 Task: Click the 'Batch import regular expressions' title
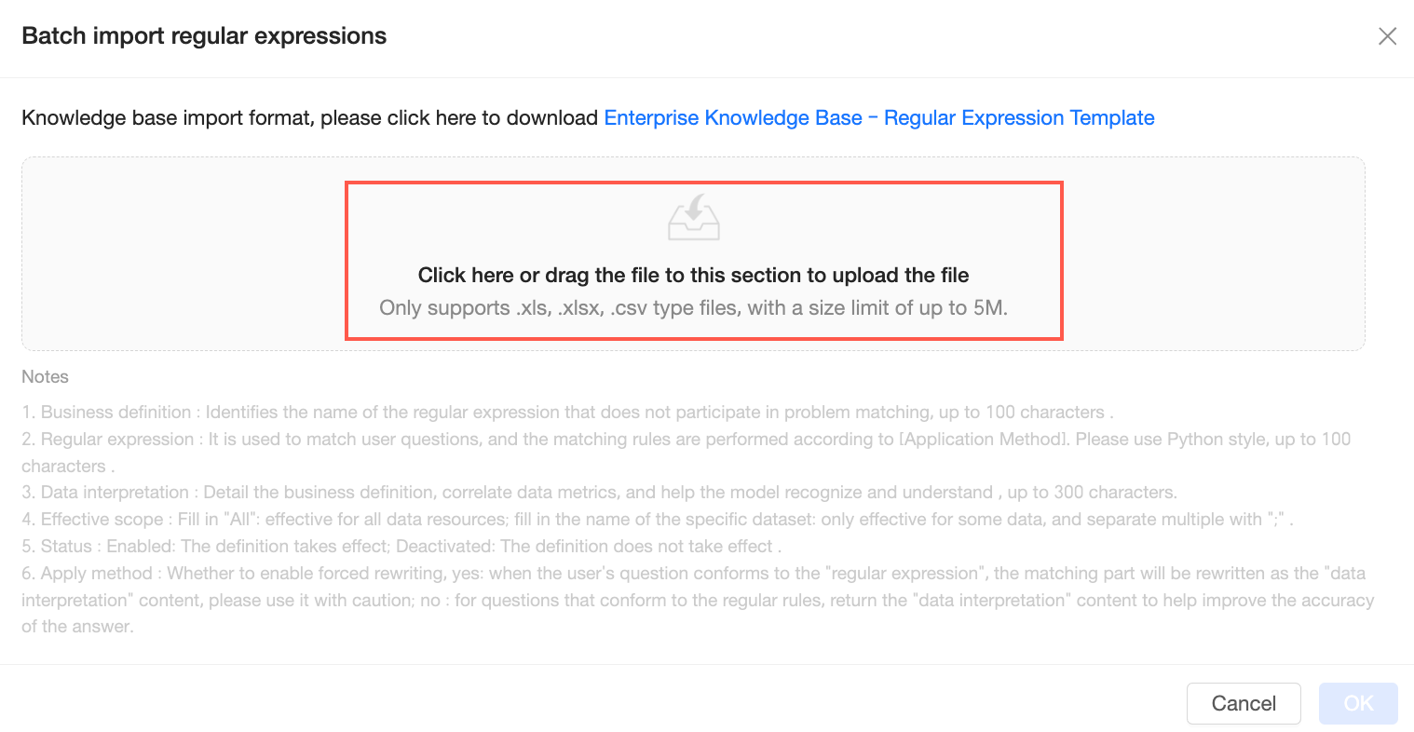tap(204, 36)
